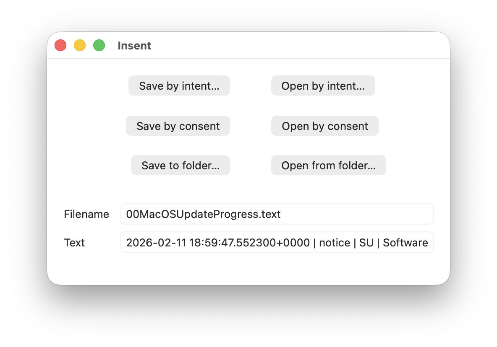Zoom the window with the green button

click(99, 45)
